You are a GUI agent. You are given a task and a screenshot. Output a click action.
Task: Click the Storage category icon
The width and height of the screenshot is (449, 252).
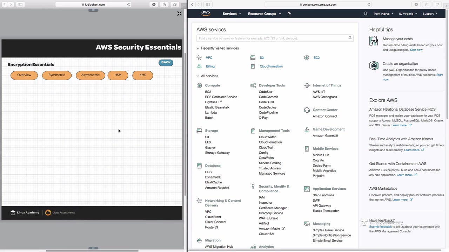pos(199,131)
